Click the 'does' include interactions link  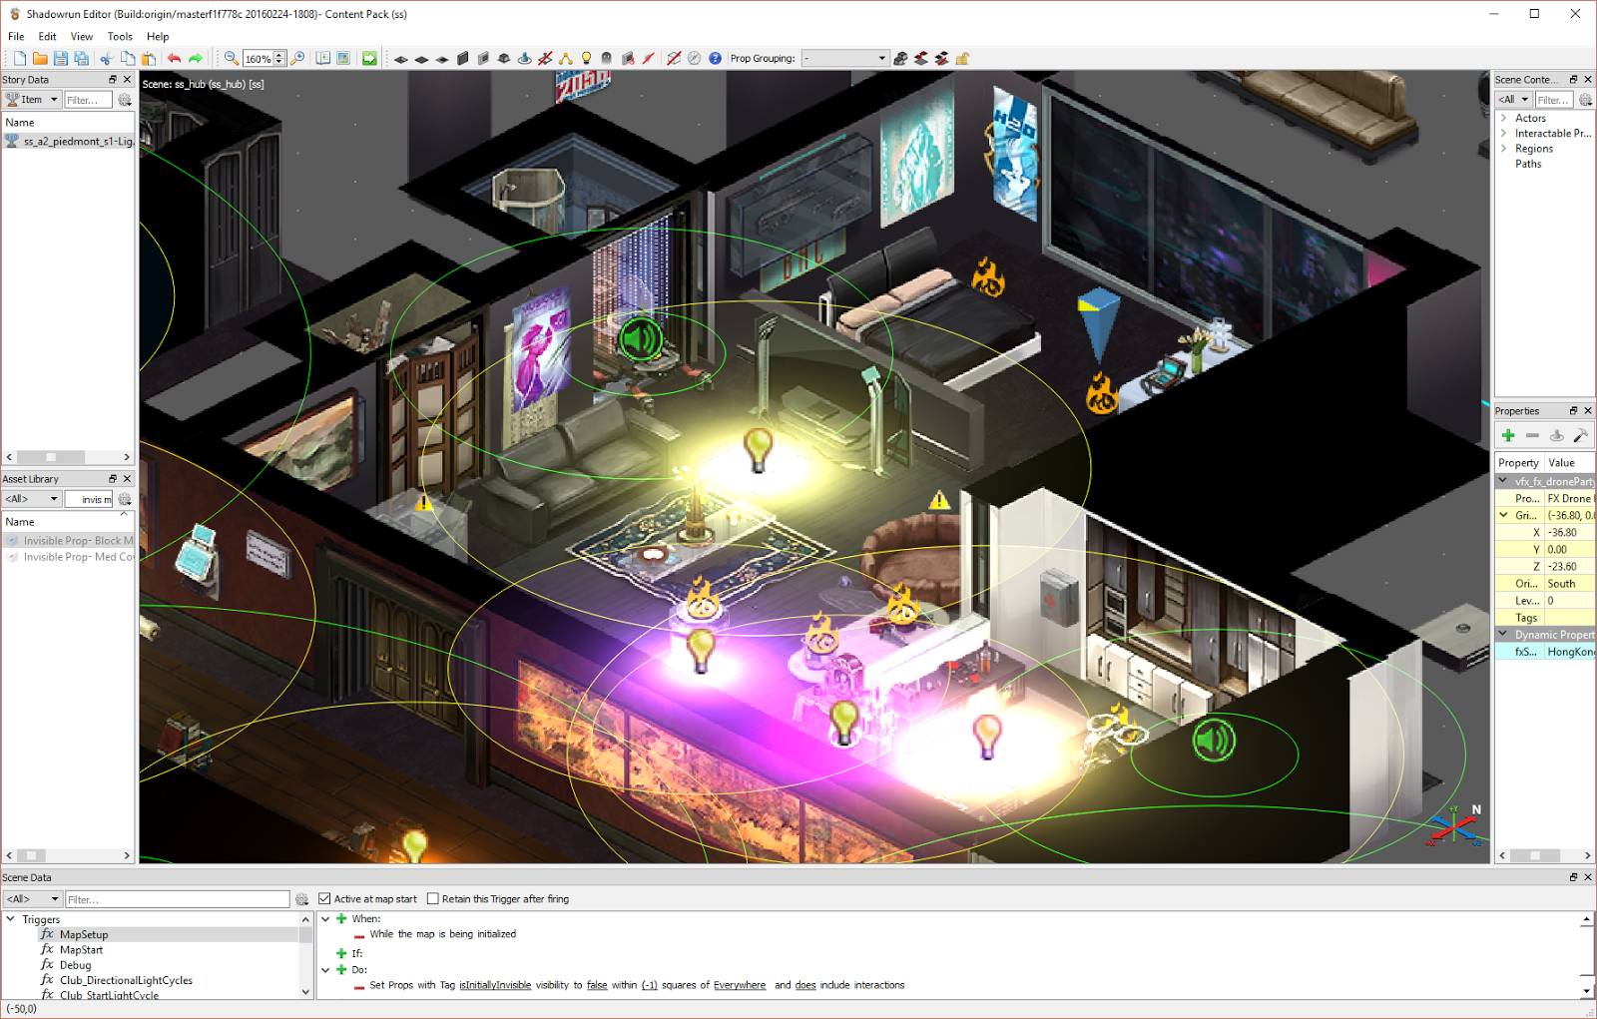(805, 985)
